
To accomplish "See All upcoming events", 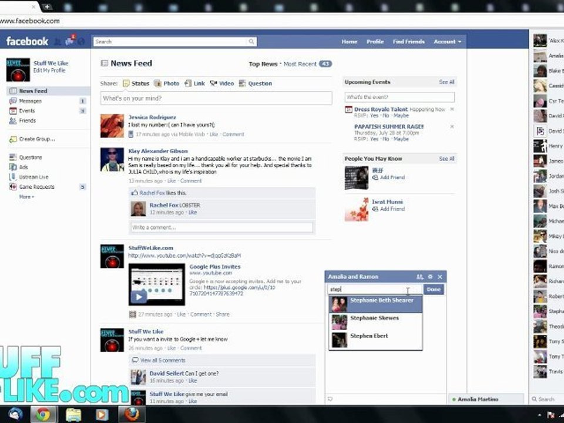I will pos(446,82).
